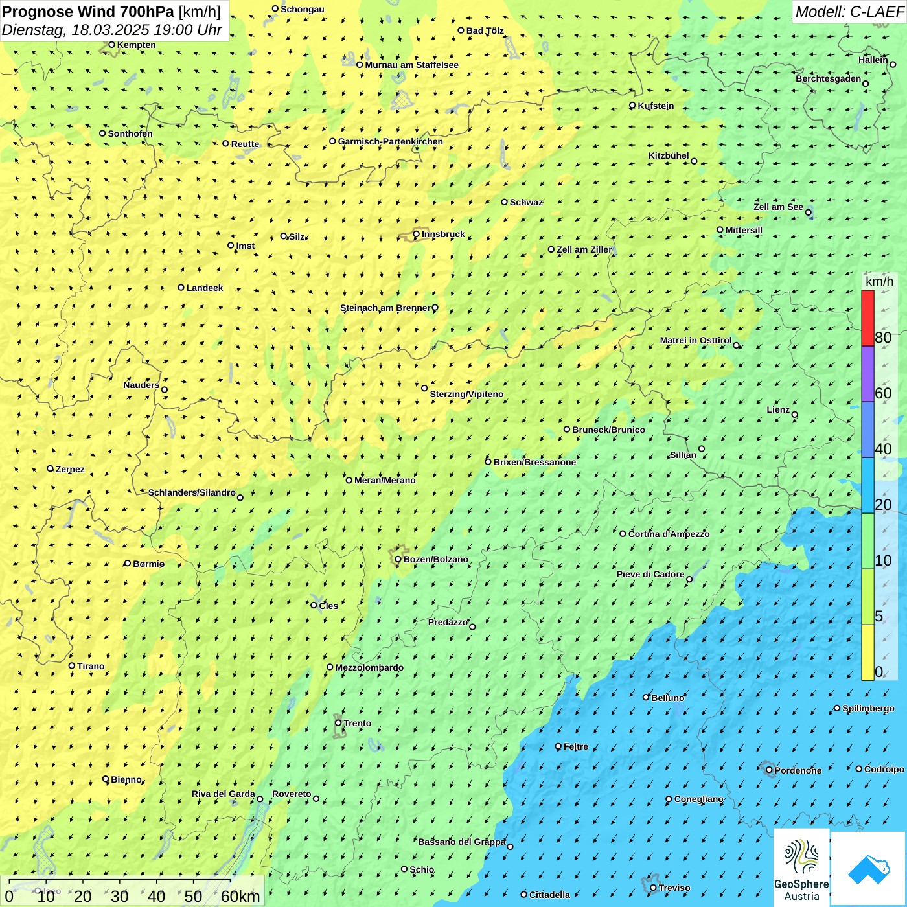Click the Sonthofen city label
Image resolution: width=907 pixels, height=907 pixels.
tap(130, 133)
